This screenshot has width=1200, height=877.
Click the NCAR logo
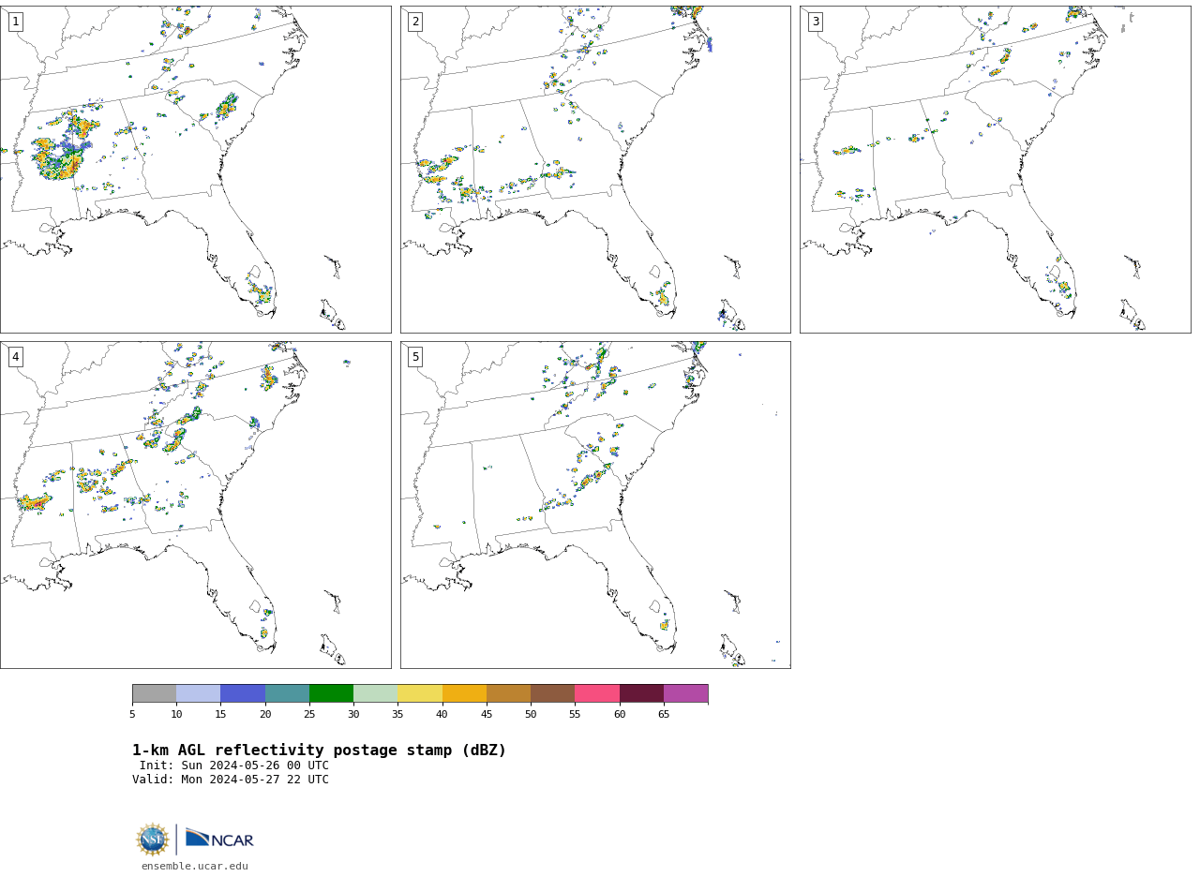[219, 839]
